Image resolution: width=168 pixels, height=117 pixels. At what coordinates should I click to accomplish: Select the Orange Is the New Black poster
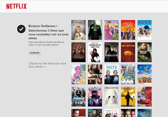[x=78, y=30]
